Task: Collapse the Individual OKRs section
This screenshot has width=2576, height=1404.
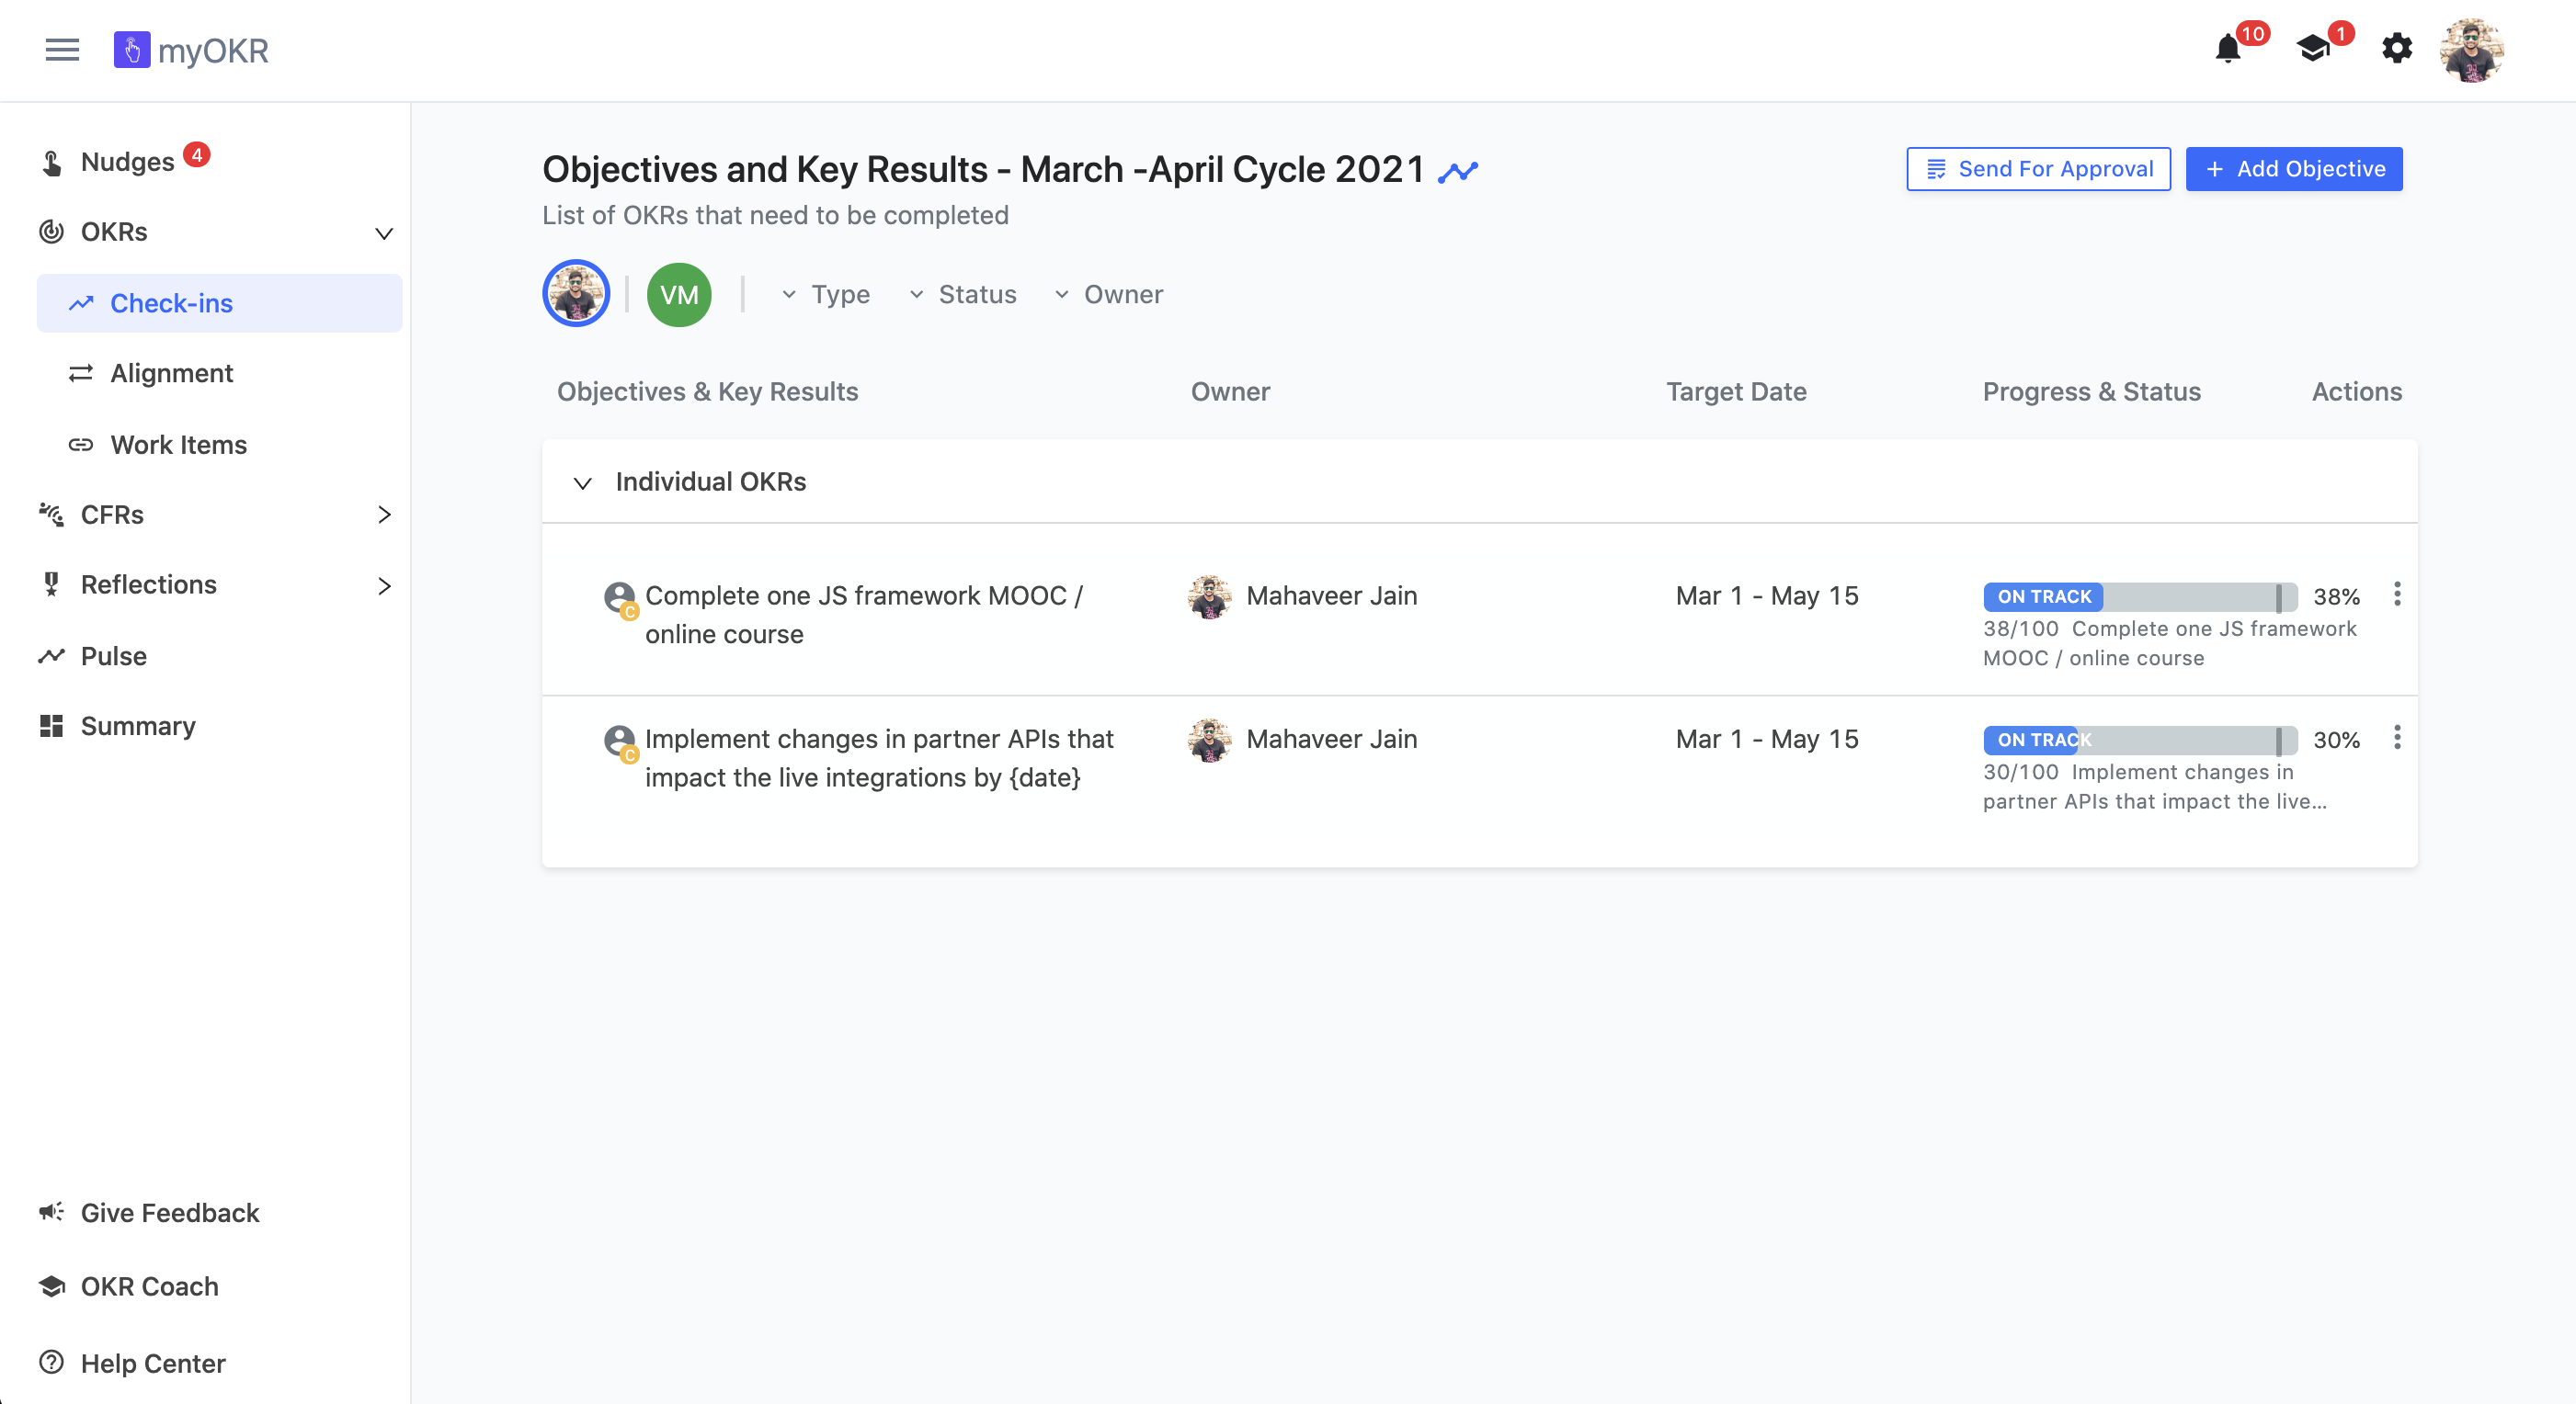Action: (582, 483)
